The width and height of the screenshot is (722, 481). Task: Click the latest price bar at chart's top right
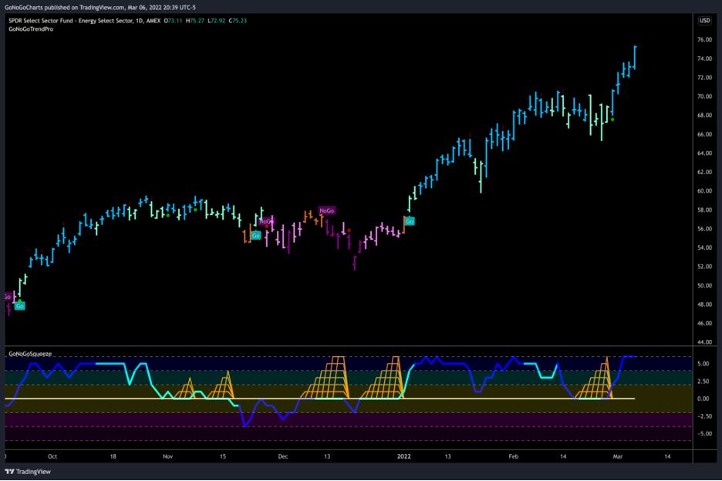[635, 58]
